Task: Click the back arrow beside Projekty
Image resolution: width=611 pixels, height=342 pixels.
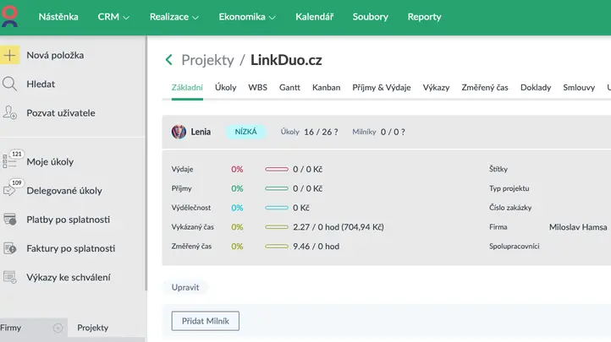Action: (168, 60)
